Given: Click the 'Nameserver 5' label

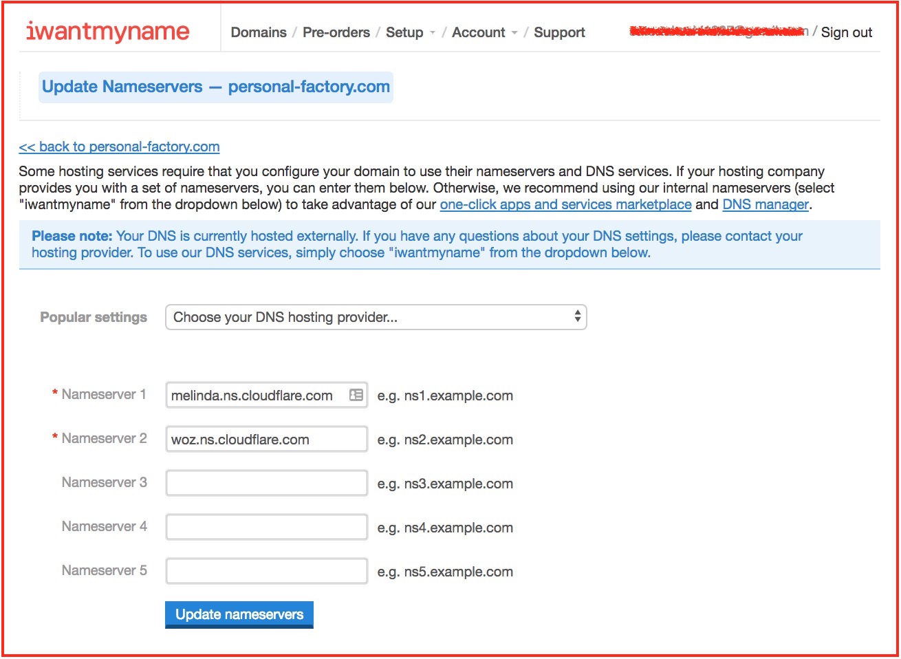Looking at the screenshot, I should pos(104,570).
